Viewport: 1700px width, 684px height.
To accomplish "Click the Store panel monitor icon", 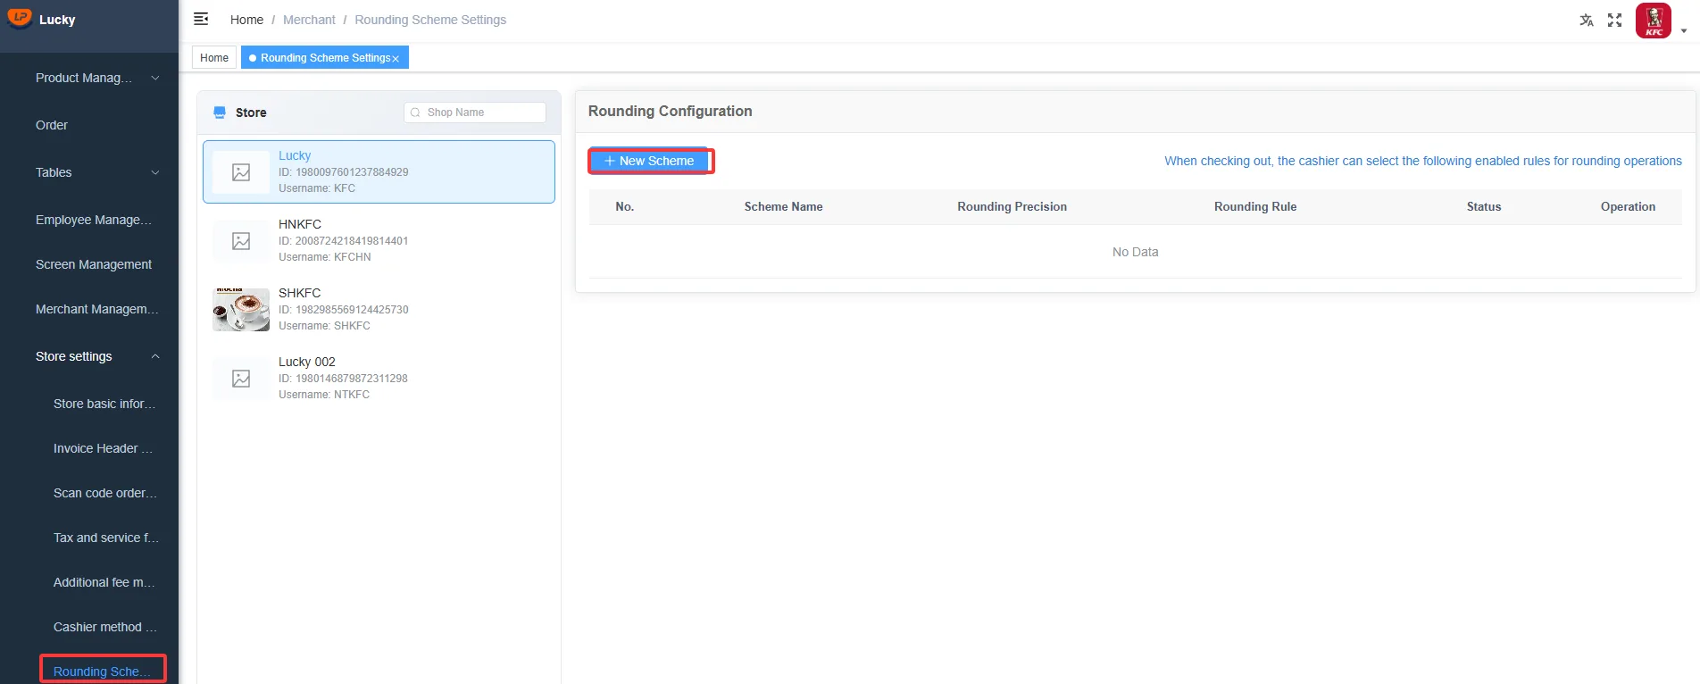I will (x=220, y=113).
